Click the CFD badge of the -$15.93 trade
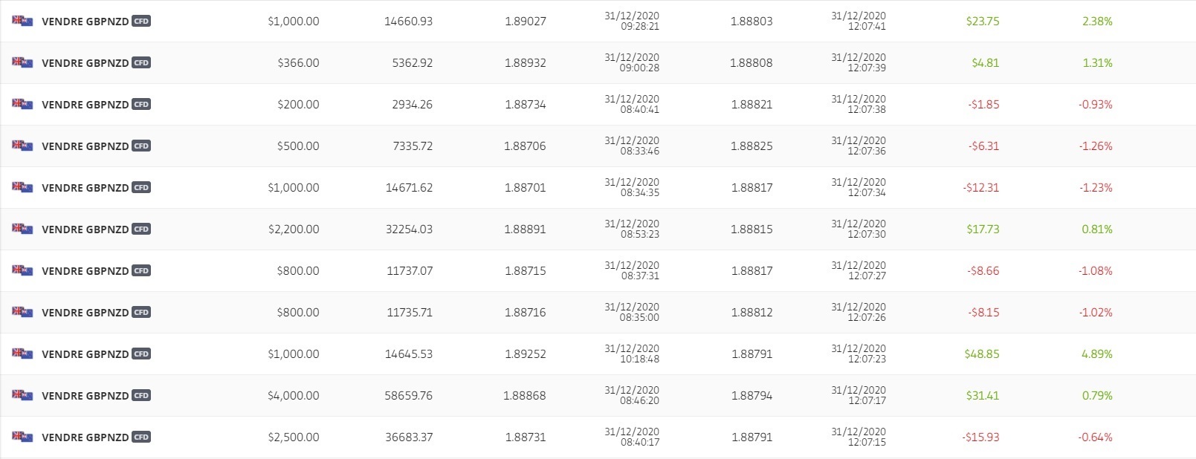Screen dimensions: 1196x459 coord(141,437)
